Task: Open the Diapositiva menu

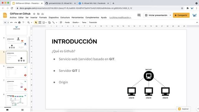Action: click(x=53, y=17)
